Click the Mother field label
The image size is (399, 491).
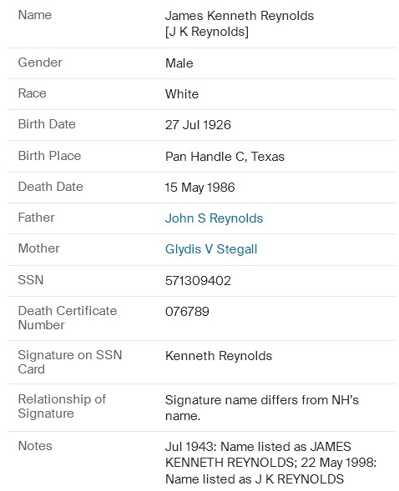tap(38, 248)
